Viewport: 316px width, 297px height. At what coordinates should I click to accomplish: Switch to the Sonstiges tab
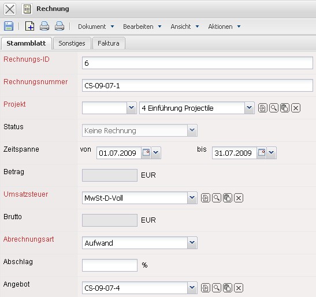[72, 43]
